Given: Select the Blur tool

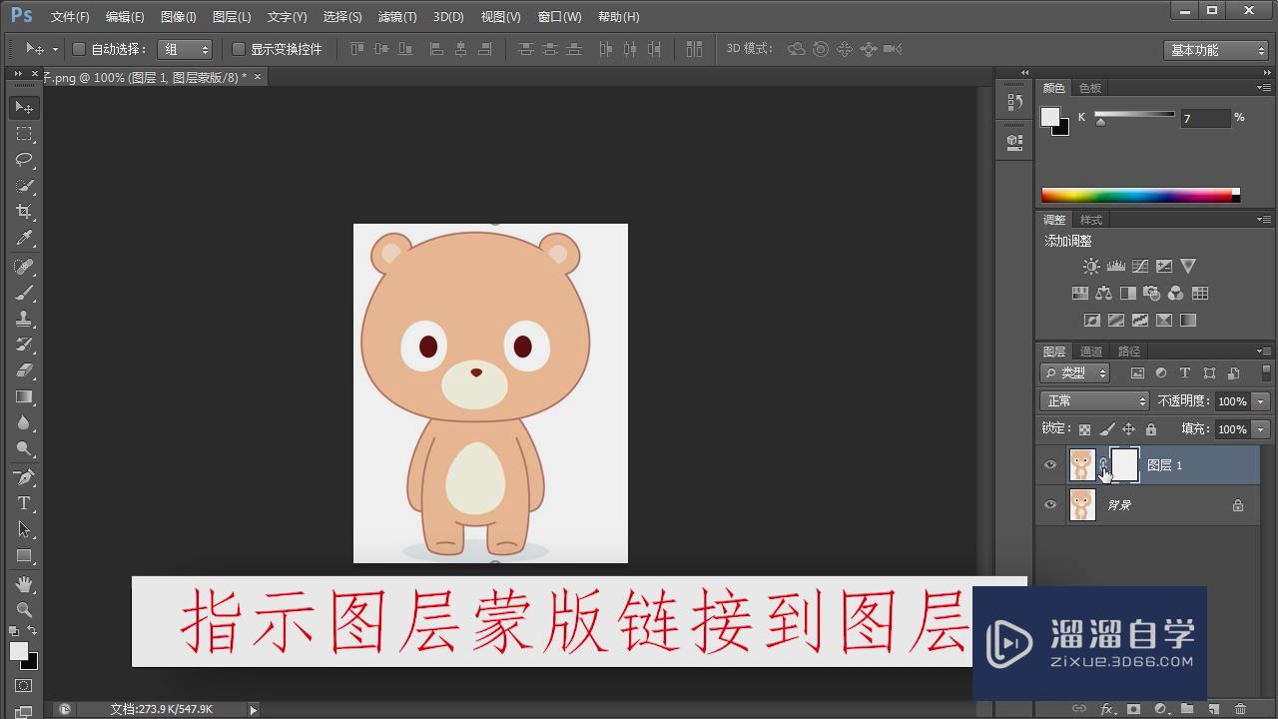Looking at the screenshot, I should coord(24,422).
